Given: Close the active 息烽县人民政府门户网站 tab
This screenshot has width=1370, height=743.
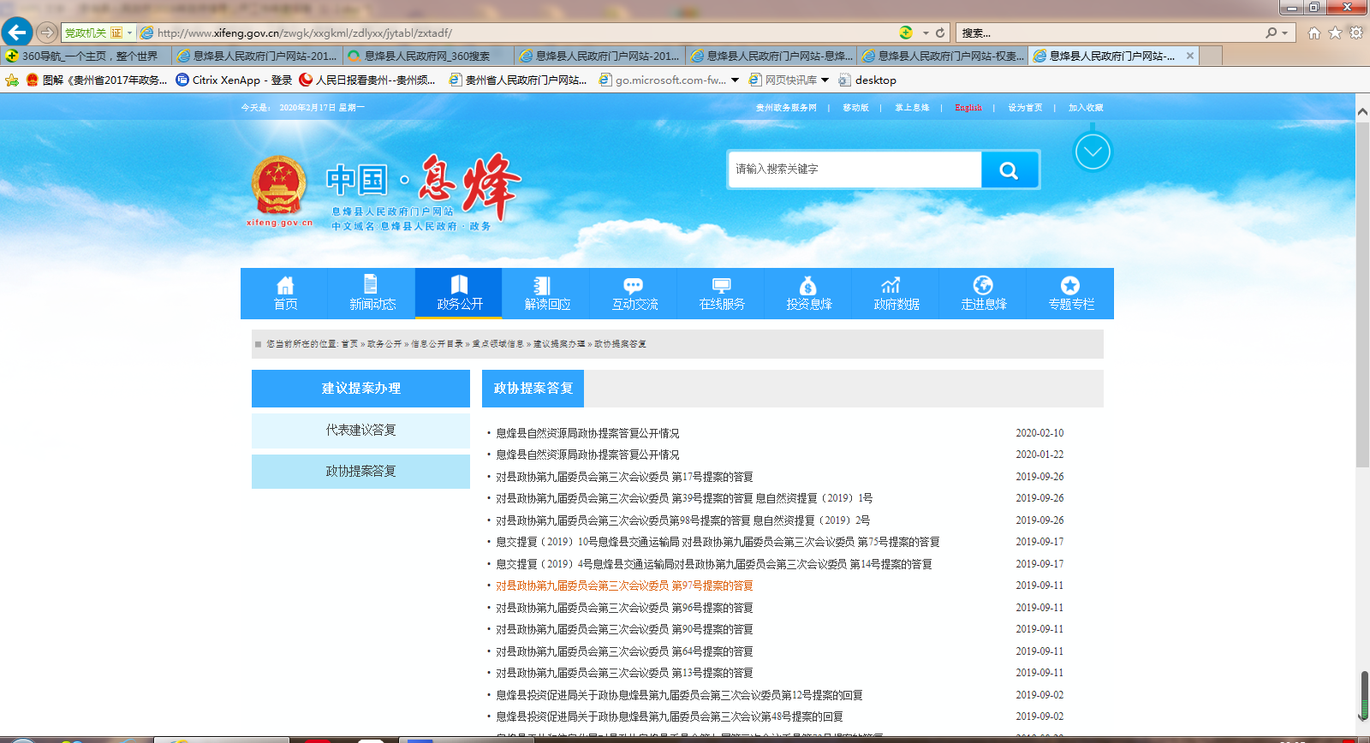Looking at the screenshot, I should pyautogui.click(x=1189, y=56).
